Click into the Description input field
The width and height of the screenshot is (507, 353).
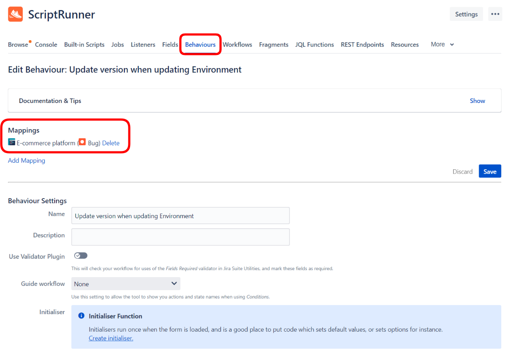click(x=180, y=237)
